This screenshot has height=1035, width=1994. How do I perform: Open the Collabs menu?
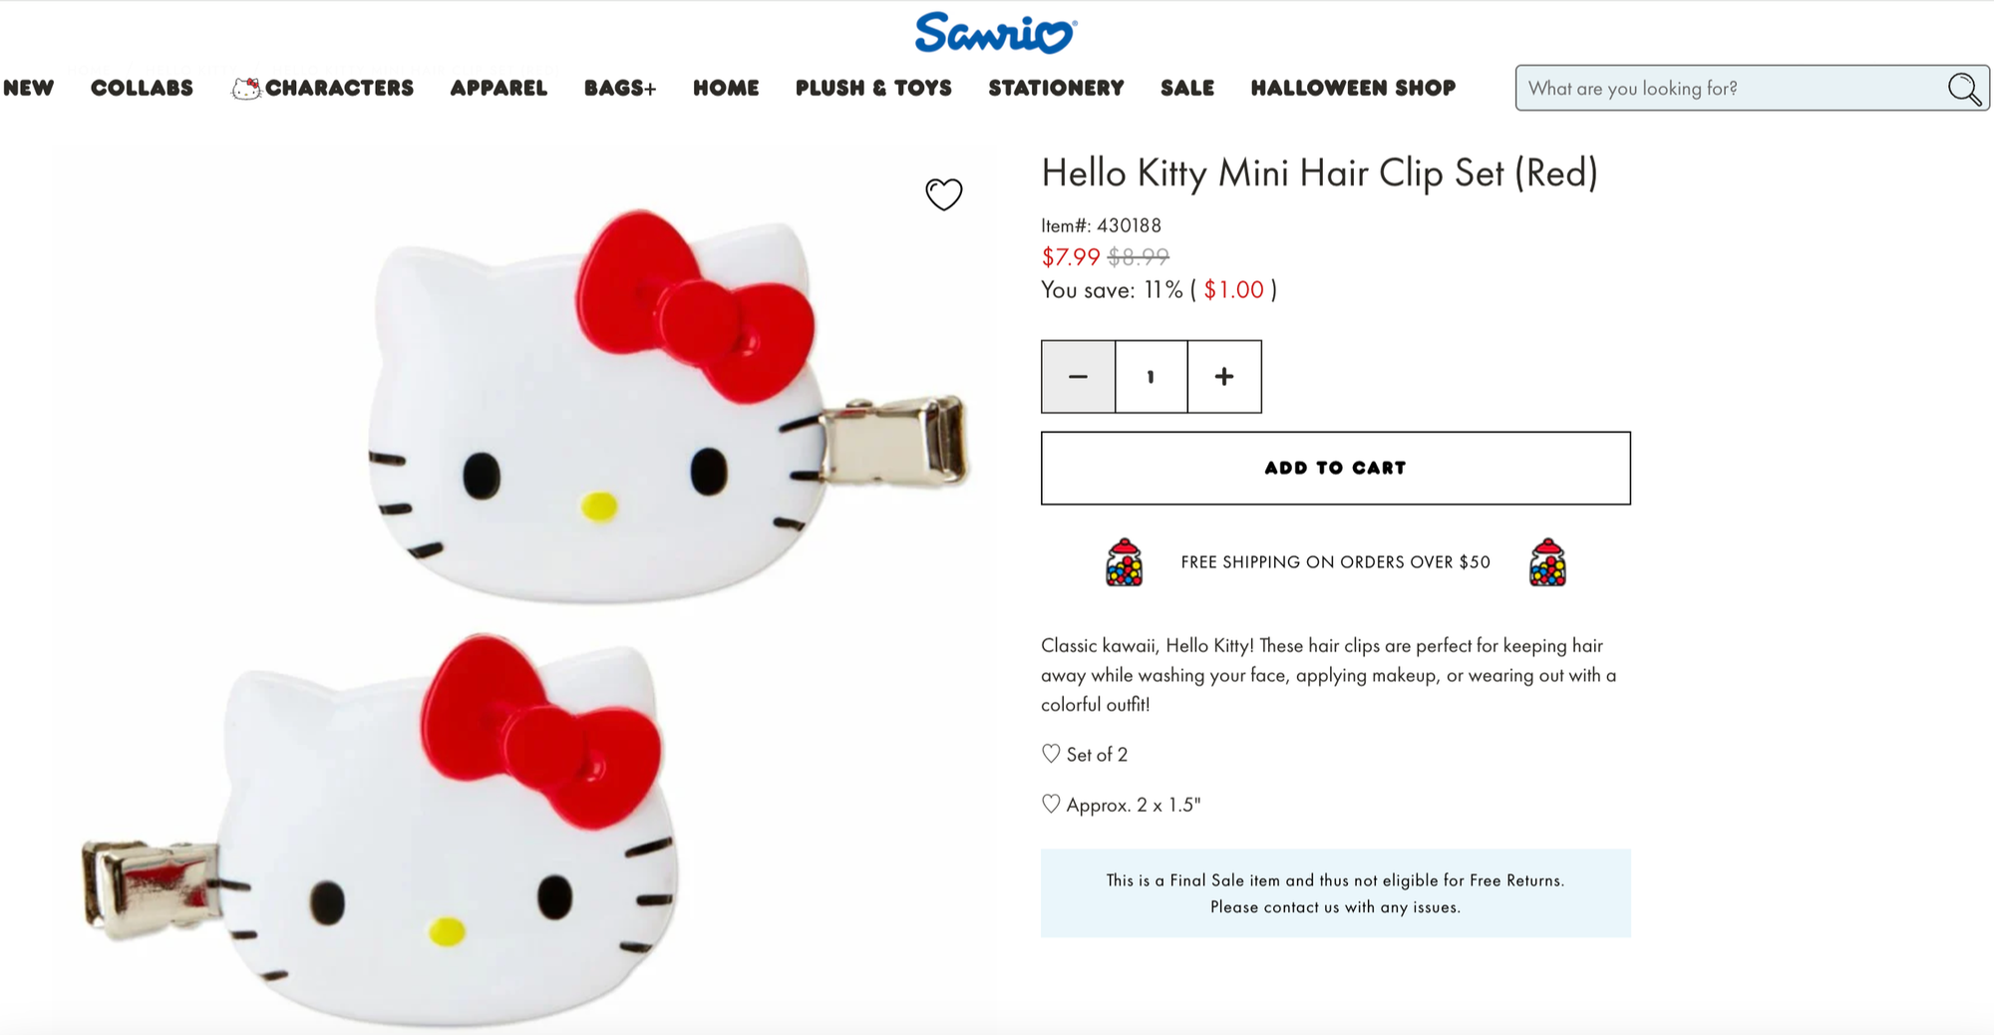point(142,88)
